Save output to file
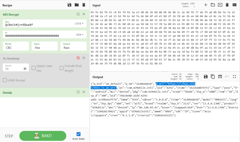Screen dimensions: 240x142 (206, 76)
